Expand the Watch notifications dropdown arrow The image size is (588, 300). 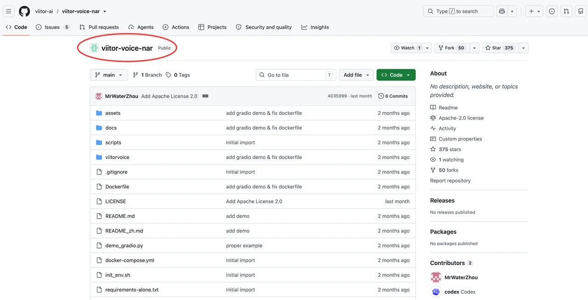click(x=428, y=48)
